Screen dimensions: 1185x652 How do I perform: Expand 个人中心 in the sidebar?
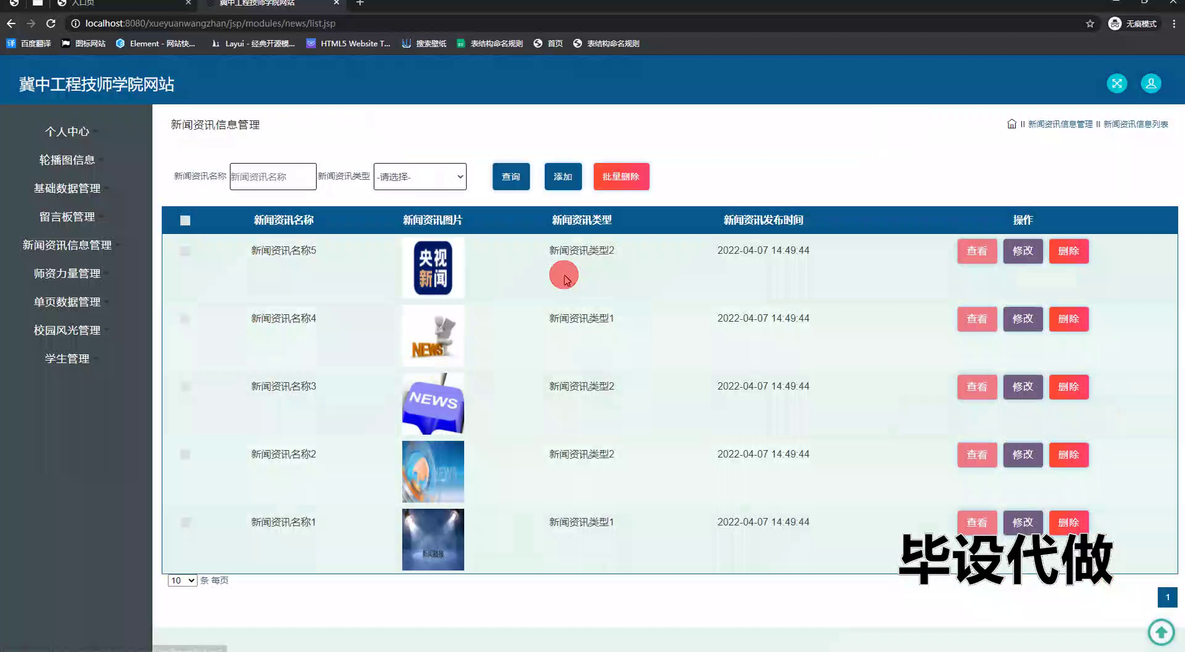click(x=67, y=132)
